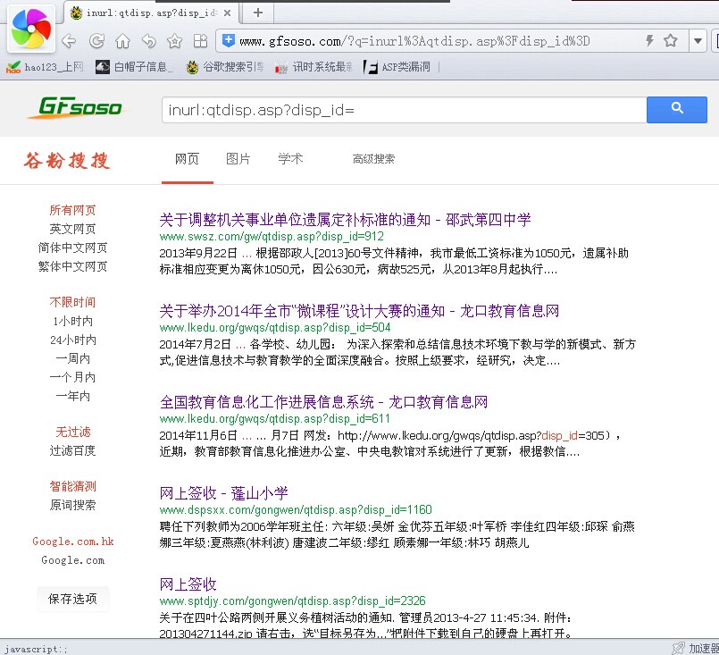
Task: Click the 保存选项 button
Action: [72, 599]
